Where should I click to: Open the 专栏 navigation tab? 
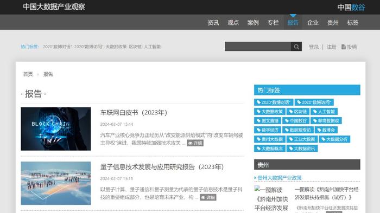click(273, 23)
